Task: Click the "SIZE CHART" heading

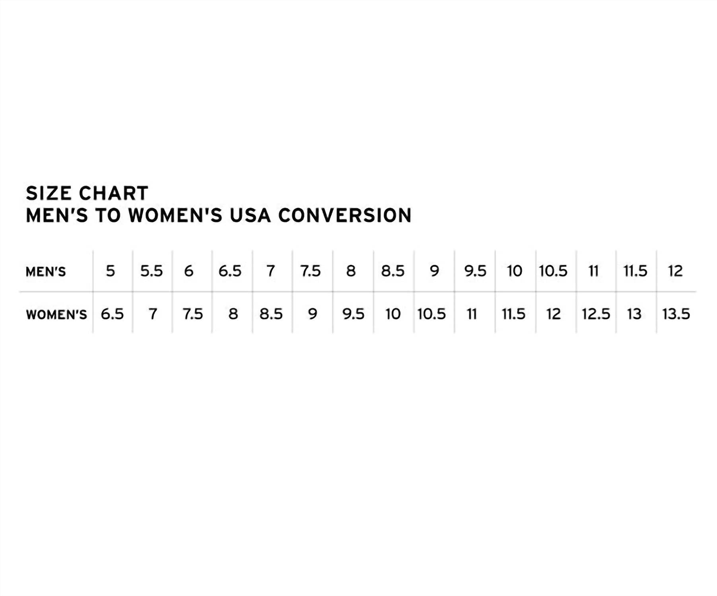Action: (87, 194)
